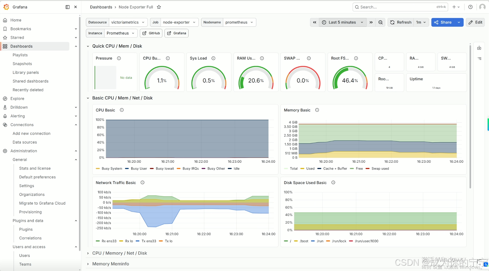Screen dimensions: 489x271
Task: Click the Disk Space Used Basic info icon
Action: pyautogui.click(x=333, y=183)
